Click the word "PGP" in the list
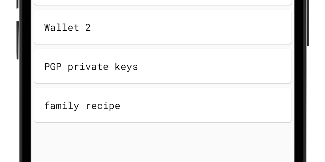The height and width of the screenshot is (162, 325). 53,67
